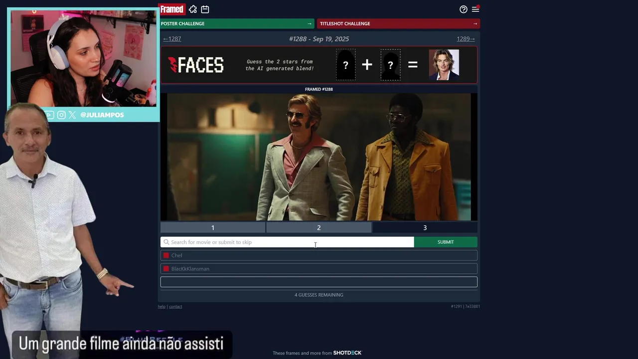Click the movie frame image

pyautogui.click(x=319, y=157)
